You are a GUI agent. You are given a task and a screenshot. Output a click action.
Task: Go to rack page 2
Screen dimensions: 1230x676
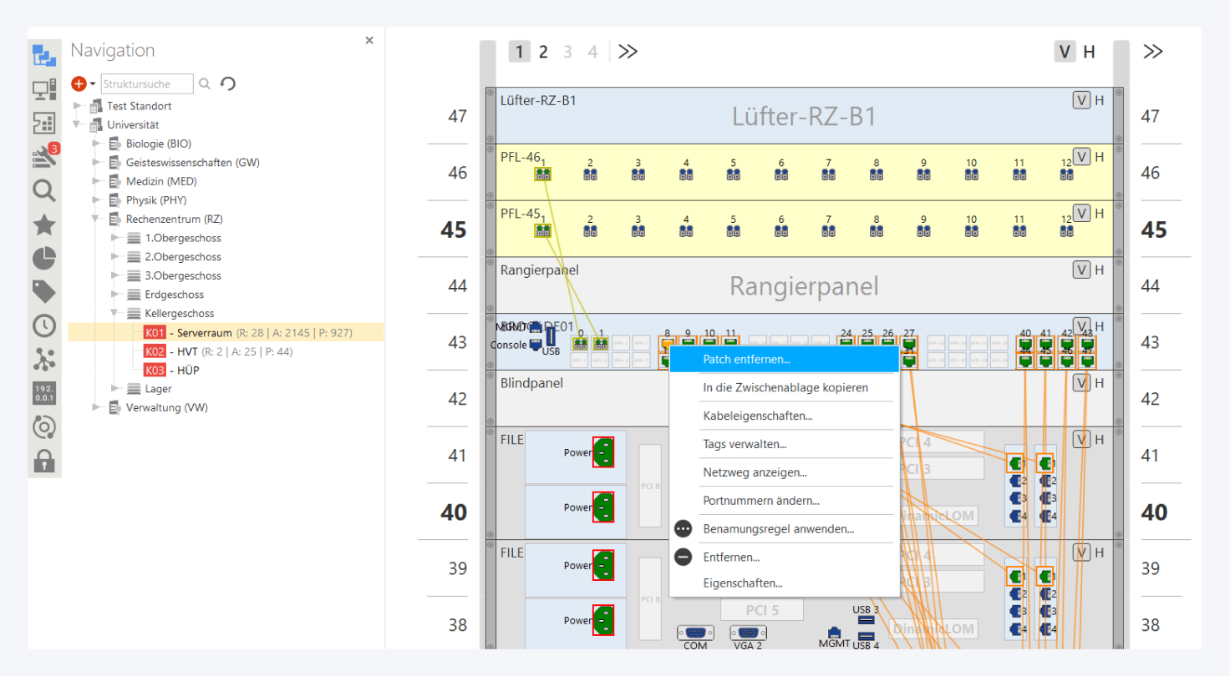tap(543, 52)
